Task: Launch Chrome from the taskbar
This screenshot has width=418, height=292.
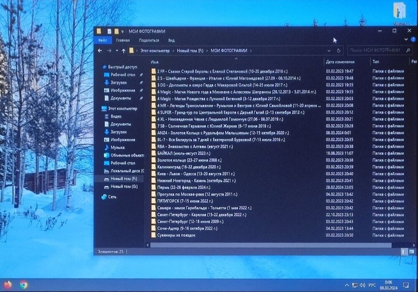Action: [x=23, y=285]
